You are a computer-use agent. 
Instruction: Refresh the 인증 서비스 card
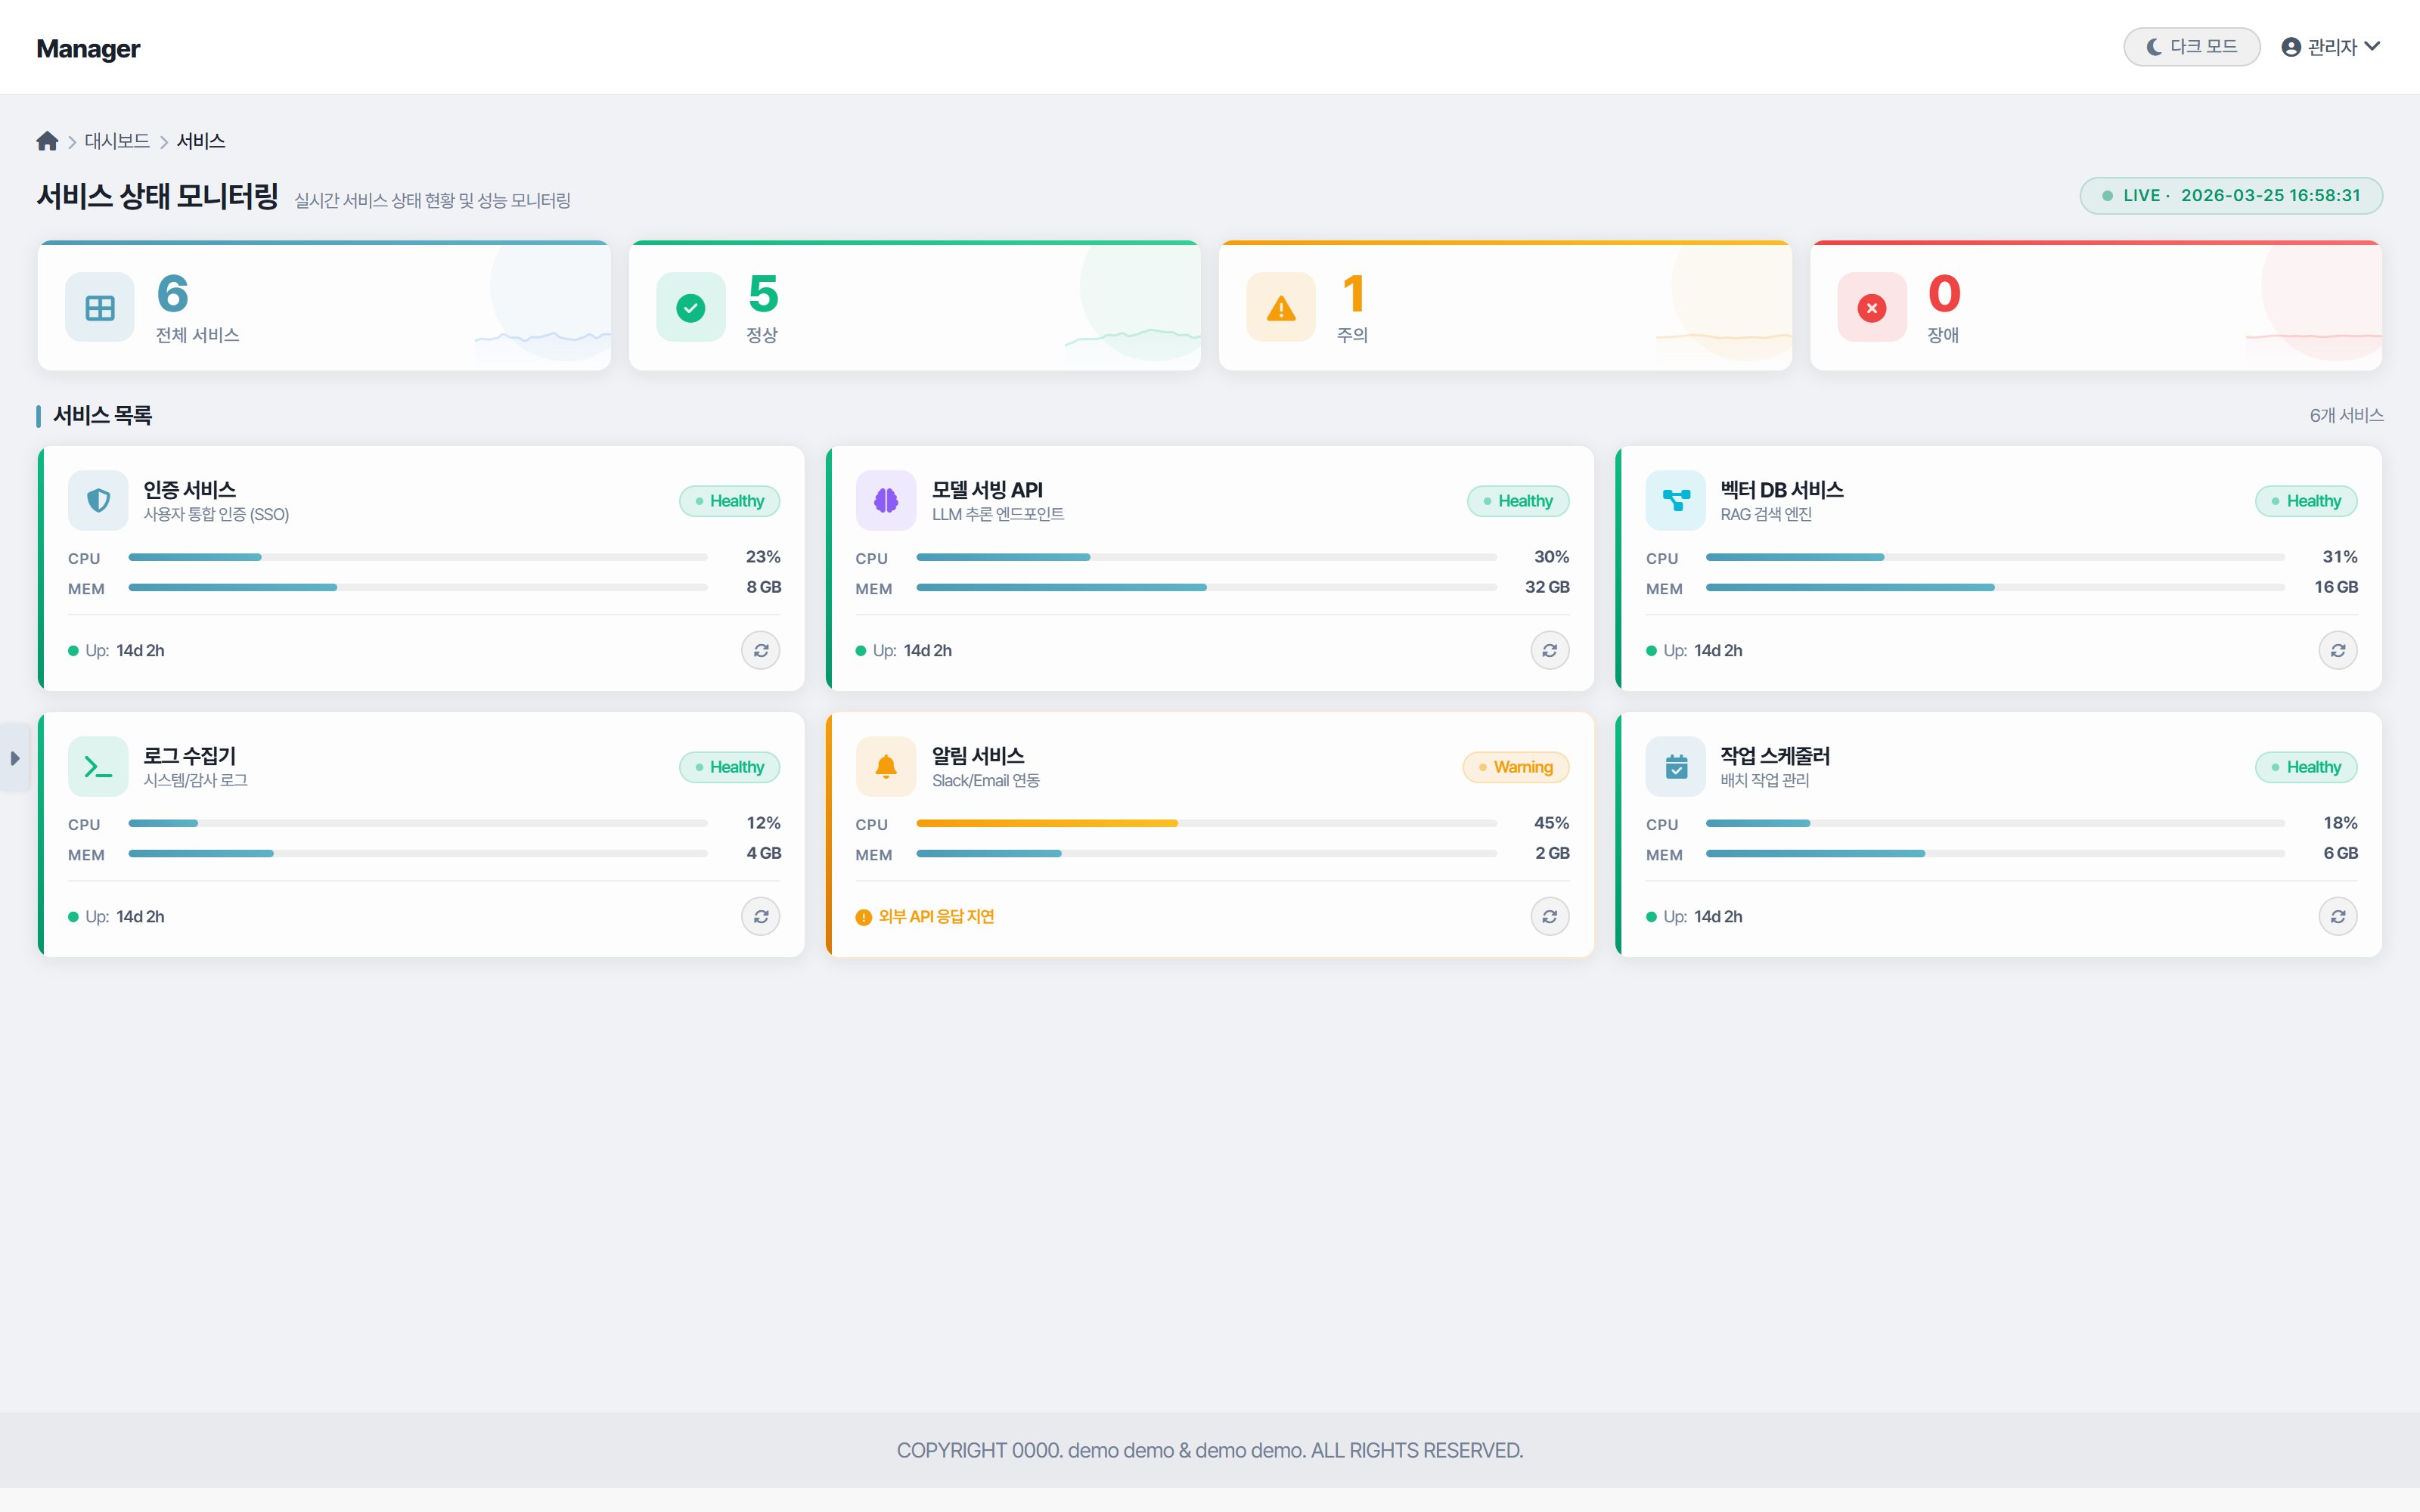coord(760,650)
